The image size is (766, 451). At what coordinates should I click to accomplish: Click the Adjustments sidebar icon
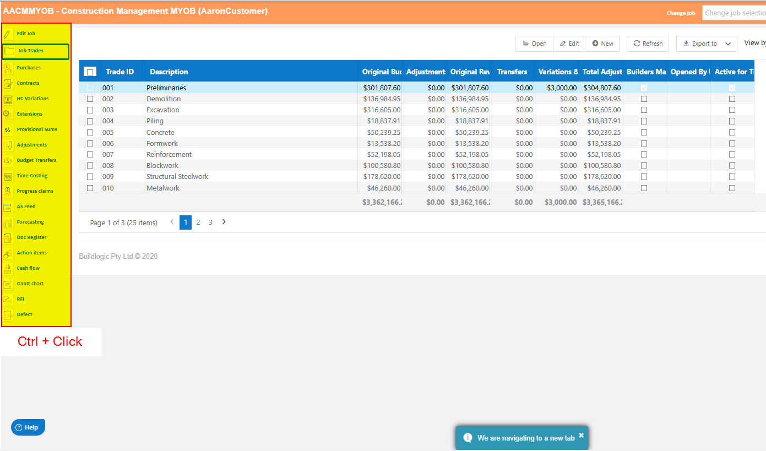click(8, 145)
